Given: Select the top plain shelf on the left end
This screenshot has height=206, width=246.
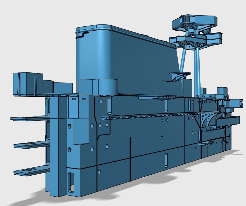Looking at the screenshot, I should point(30,118).
